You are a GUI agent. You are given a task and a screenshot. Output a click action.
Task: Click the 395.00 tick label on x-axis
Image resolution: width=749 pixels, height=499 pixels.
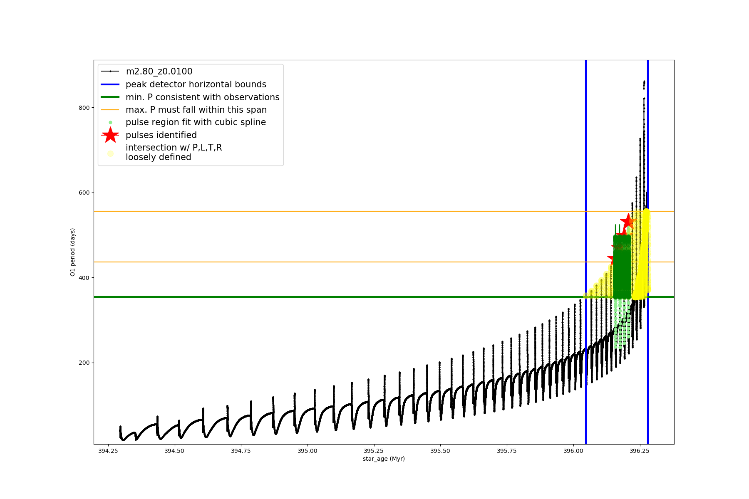[308, 451]
